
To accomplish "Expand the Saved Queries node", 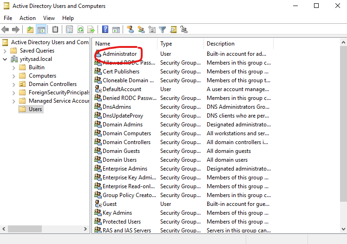I will click(x=5, y=51).
